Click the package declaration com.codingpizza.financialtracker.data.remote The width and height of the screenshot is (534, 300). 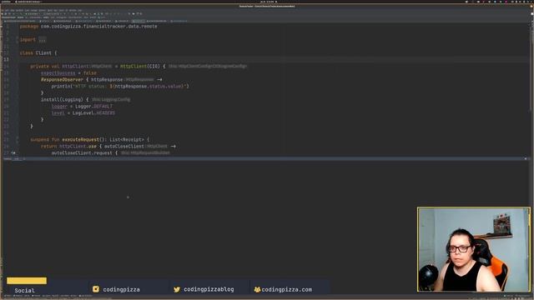(x=98, y=26)
